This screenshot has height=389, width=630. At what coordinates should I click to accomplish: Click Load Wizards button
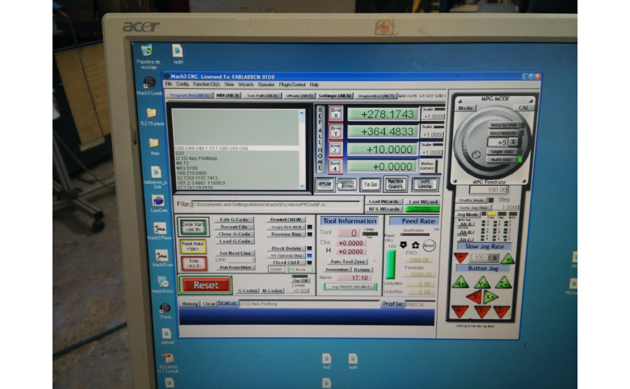[x=384, y=201]
